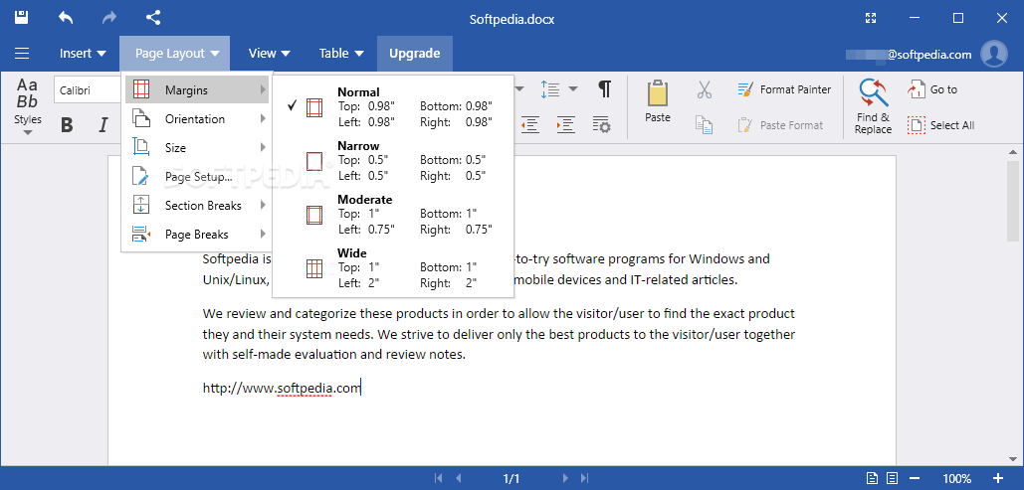Click Paste Format button

tap(780, 124)
